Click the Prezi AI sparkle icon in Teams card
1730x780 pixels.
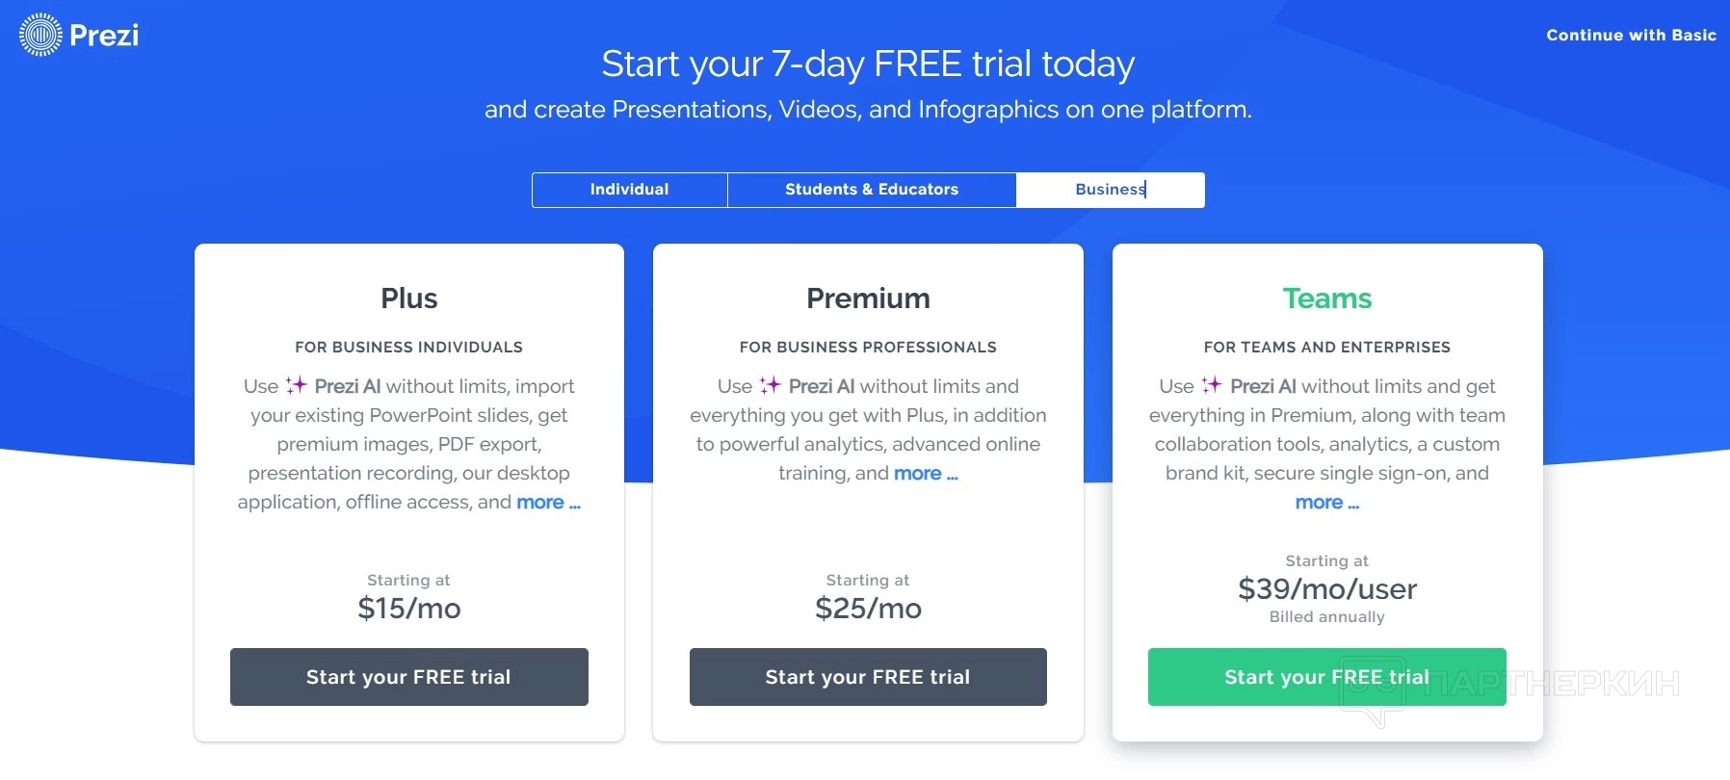[x=1212, y=385]
